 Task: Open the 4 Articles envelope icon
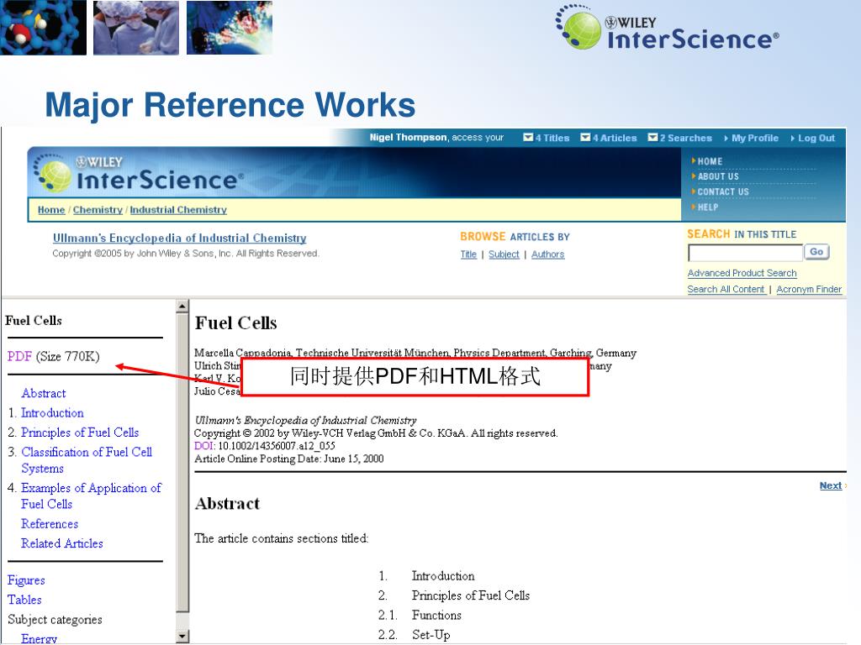point(585,137)
